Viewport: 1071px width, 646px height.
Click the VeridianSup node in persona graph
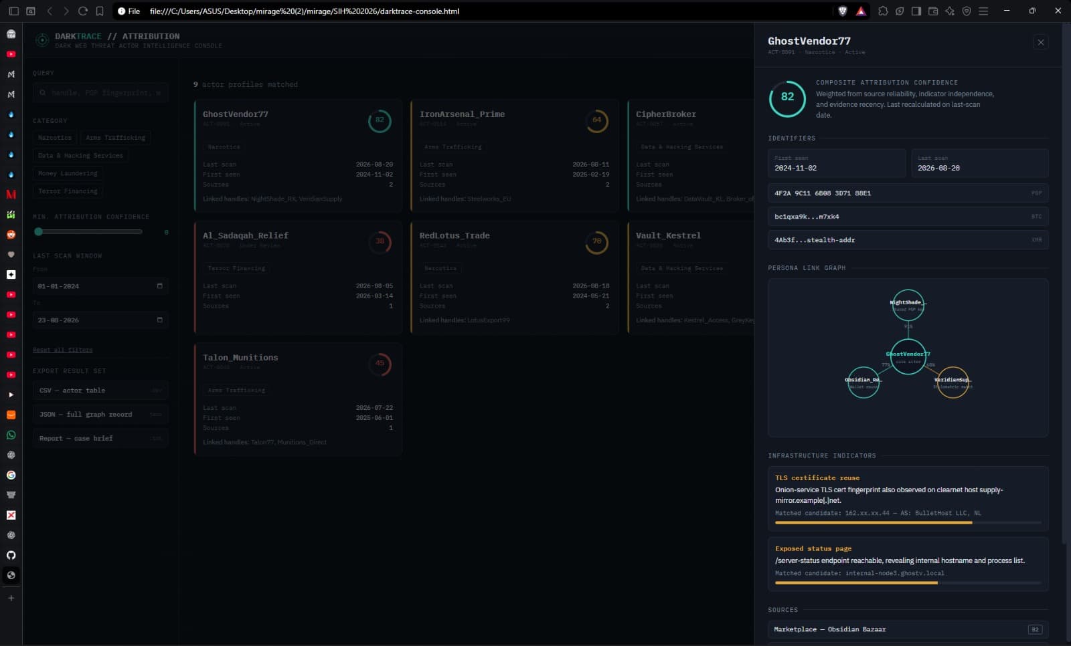point(952,383)
